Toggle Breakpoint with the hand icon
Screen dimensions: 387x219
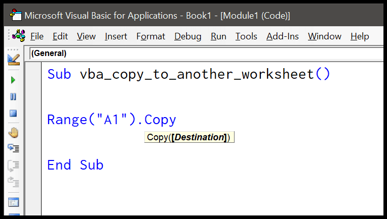tap(13, 133)
